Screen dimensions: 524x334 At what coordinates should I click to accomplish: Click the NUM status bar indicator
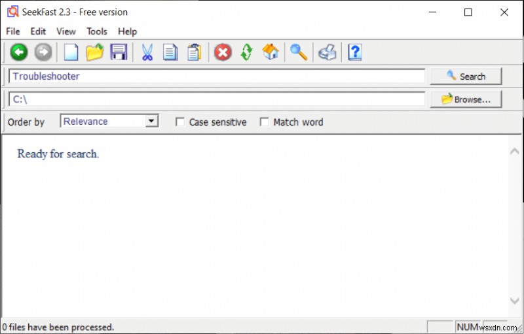tap(467, 327)
